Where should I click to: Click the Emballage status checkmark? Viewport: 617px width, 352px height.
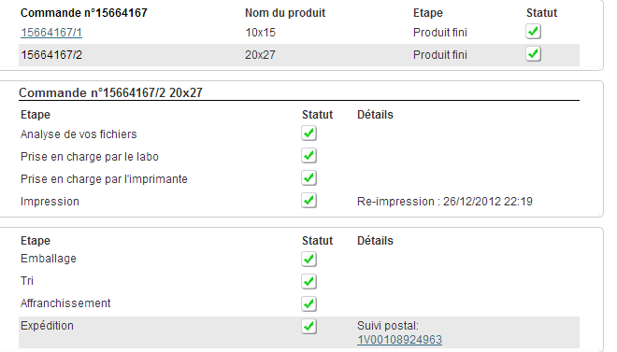[x=308, y=259]
